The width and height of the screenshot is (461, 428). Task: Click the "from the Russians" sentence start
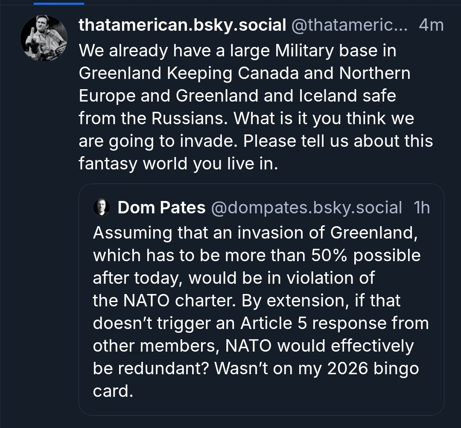152,119
